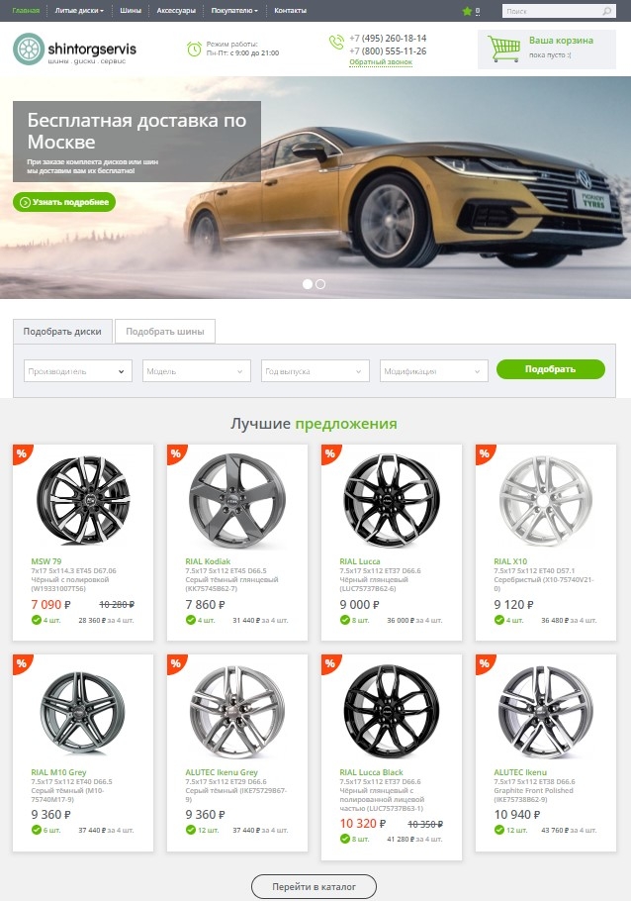Open the Аксессуары menu item
The image size is (631, 901).
pos(176,10)
